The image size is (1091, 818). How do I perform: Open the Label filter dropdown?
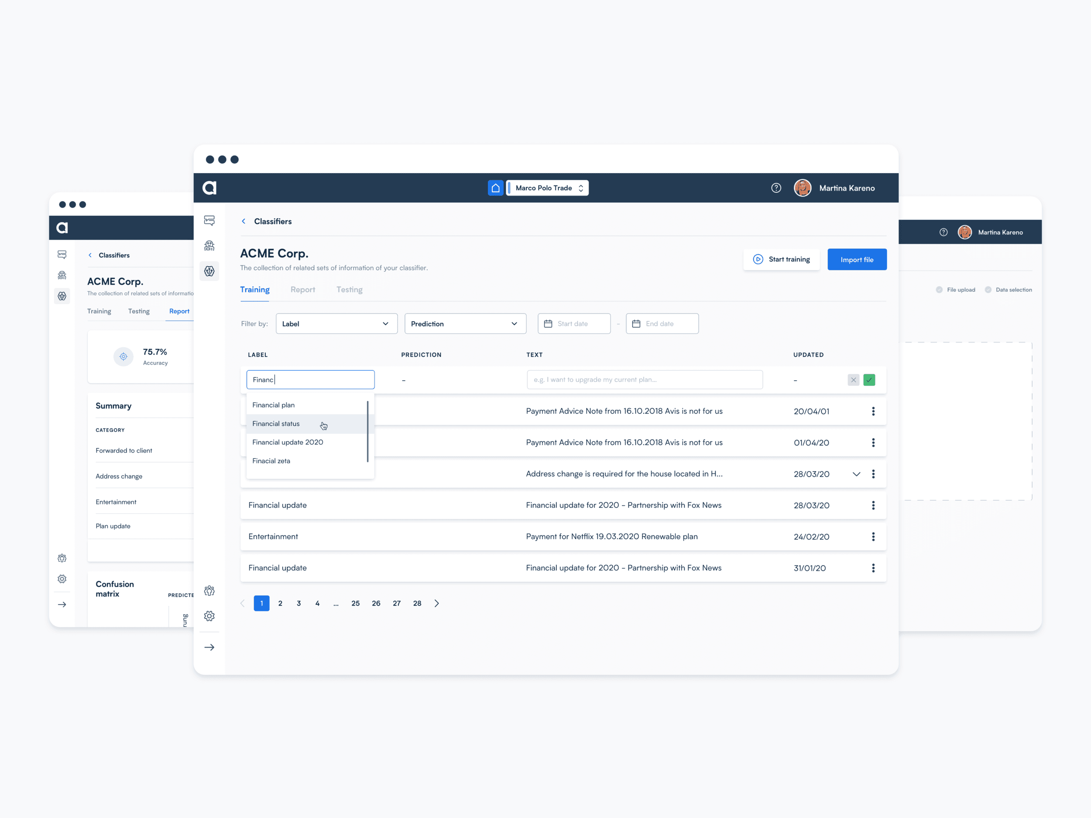pyautogui.click(x=336, y=323)
